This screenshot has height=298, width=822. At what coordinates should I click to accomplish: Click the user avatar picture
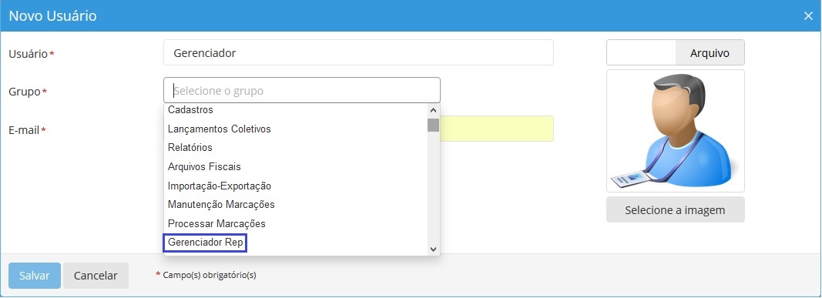point(675,131)
